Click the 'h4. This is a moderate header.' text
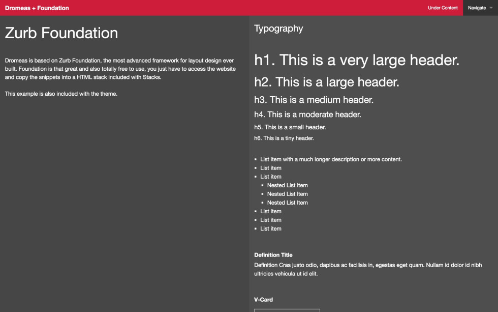498x312 pixels. [x=307, y=115]
